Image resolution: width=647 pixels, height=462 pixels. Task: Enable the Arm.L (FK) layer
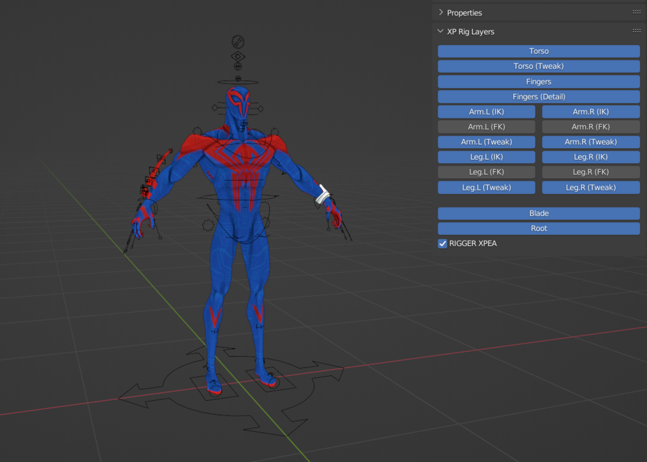point(487,127)
